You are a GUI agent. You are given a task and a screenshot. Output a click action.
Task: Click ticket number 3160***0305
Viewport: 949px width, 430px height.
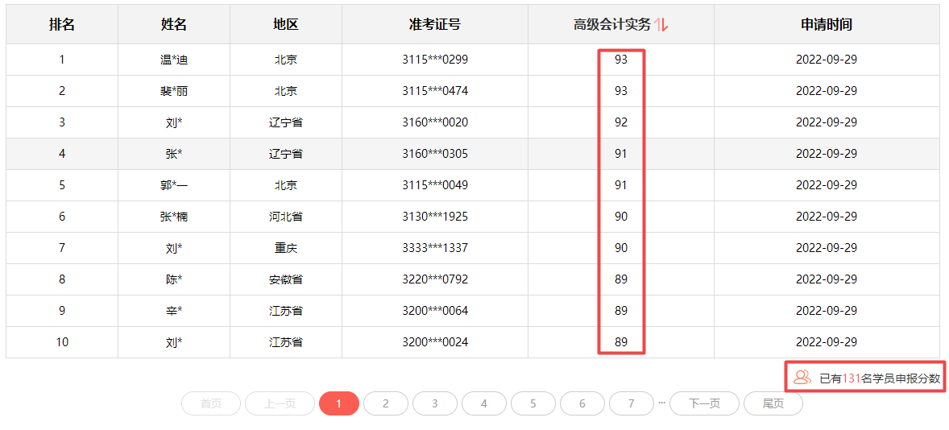pos(434,155)
